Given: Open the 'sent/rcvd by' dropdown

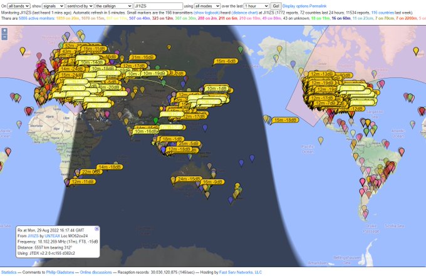Looking at the screenshot, I should pyautogui.click(x=80, y=6).
